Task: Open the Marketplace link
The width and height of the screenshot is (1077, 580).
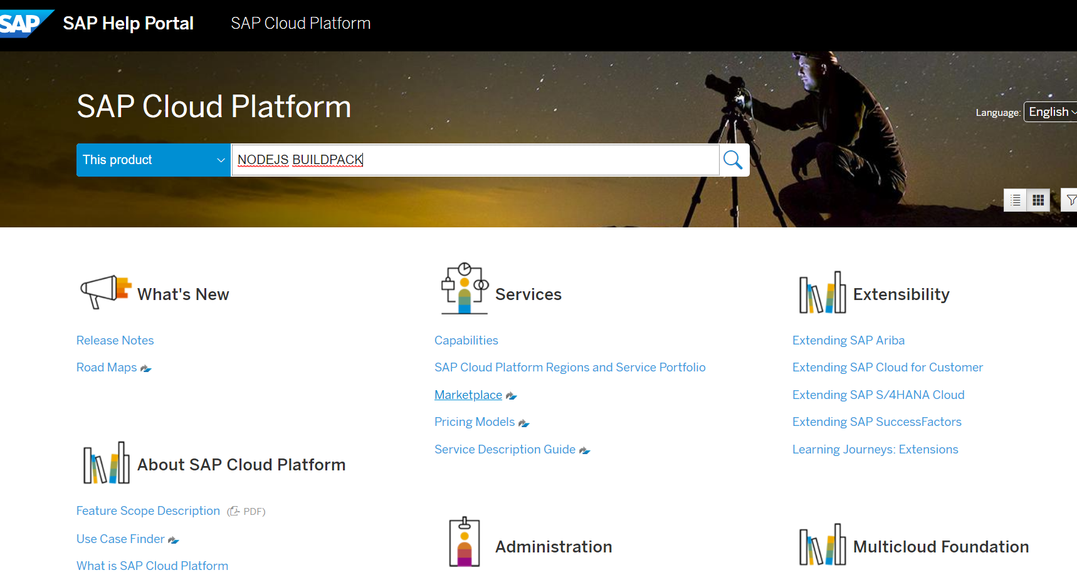Action: click(468, 395)
